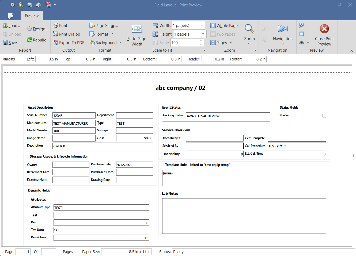This screenshot has height=256, width=356.
Task: Toggle the eye visibility icon in ribbon
Action: tap(302, 43)
